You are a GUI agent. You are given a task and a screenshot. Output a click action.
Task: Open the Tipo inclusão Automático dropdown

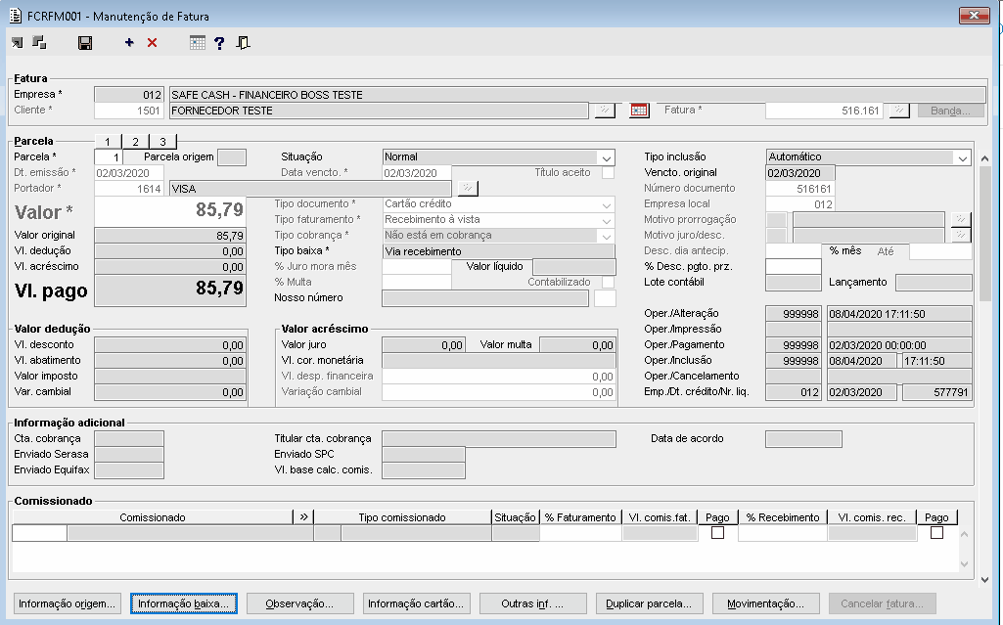(x=962, y=157)
